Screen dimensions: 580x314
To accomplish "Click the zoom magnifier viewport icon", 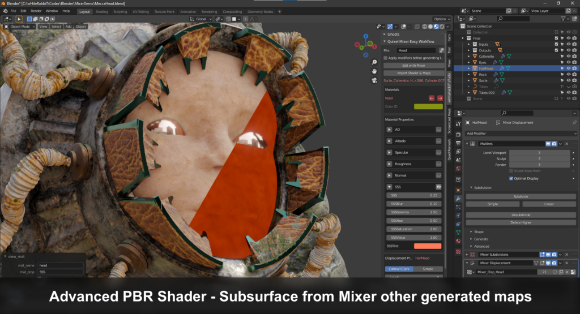I will tap(374, 62).
